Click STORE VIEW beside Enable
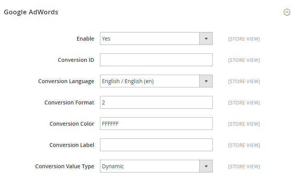The height and width of the screenshot is (181, 297). [244, 39]
